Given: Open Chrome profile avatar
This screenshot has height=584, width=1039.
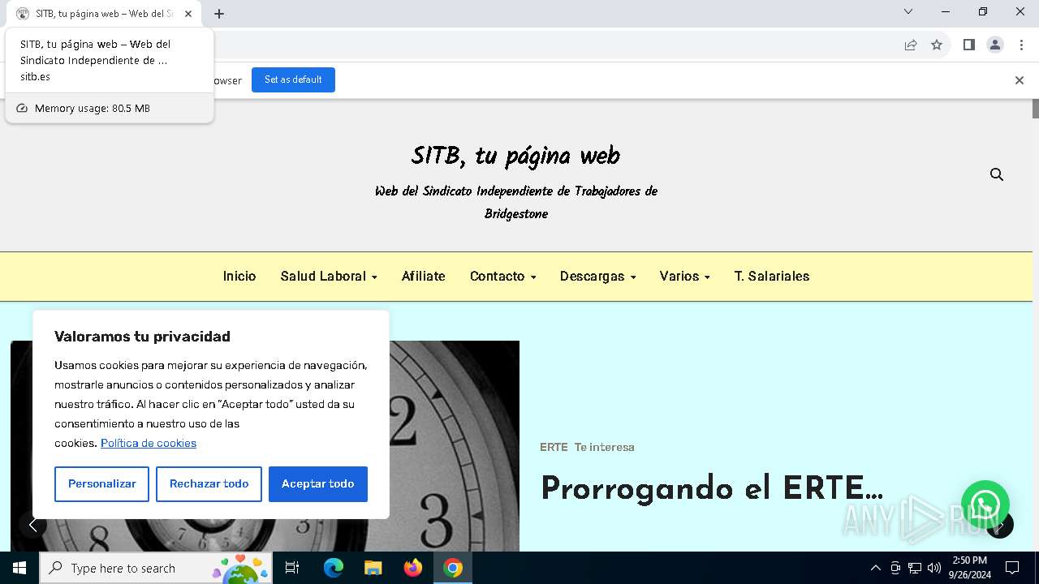Looking at the screenshot, I should (x=995, y=45).
